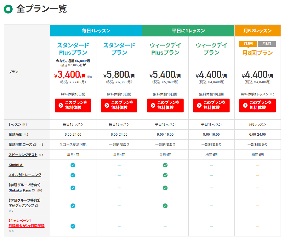Click Shikaku Pass checkmark under ウィークデイPlusプラン
The height and width of the screenshot is (238, 285).
[x=165, y=188]
